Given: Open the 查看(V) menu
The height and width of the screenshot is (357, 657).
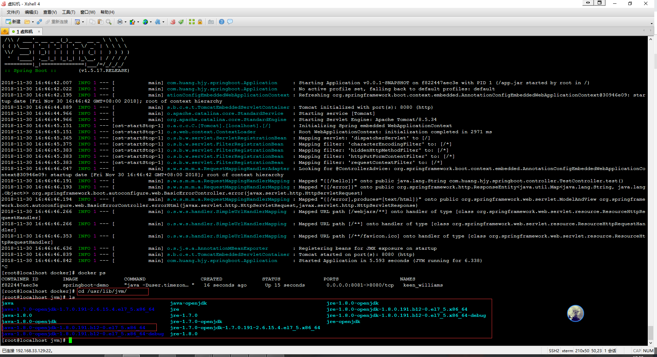Looking at the screenshot, I should tap(50, 12).
